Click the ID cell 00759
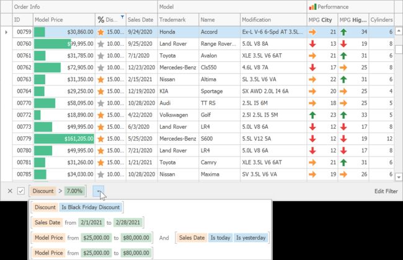403x260 pixels. 23,32
